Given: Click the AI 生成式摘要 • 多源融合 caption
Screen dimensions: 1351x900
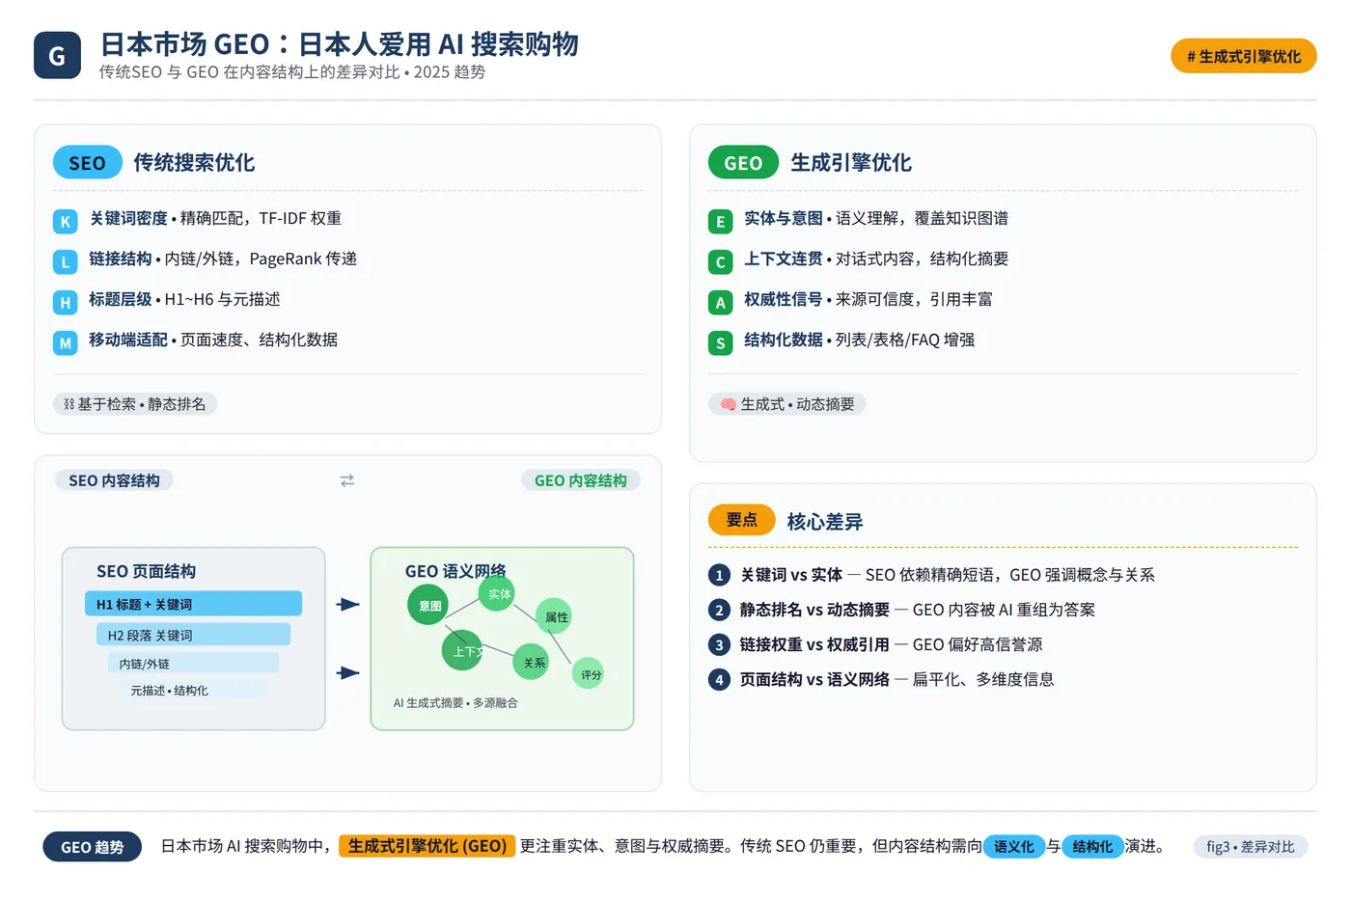Looking at the screenshot, I should click(455, 702).
